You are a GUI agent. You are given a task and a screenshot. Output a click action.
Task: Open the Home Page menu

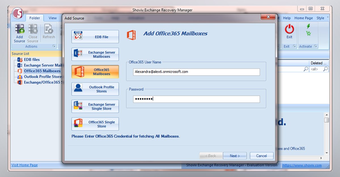(303, 18)
